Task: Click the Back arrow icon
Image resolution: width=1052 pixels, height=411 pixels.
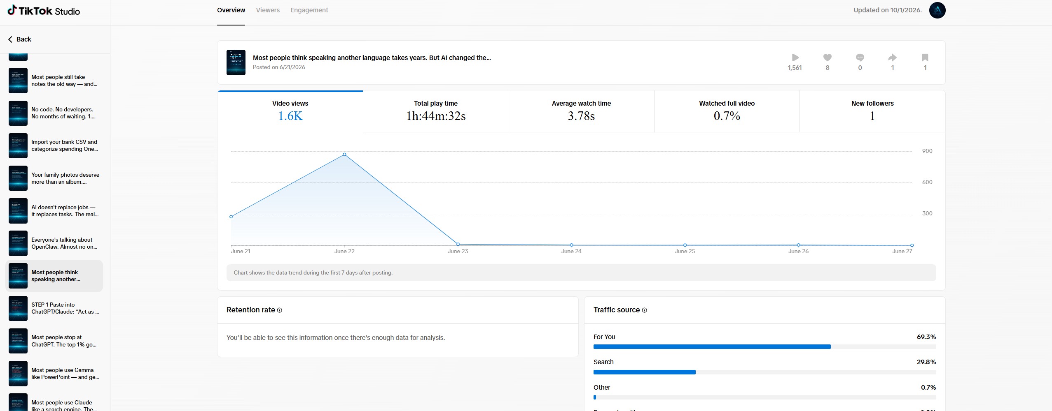Action: tap(10, 39)
